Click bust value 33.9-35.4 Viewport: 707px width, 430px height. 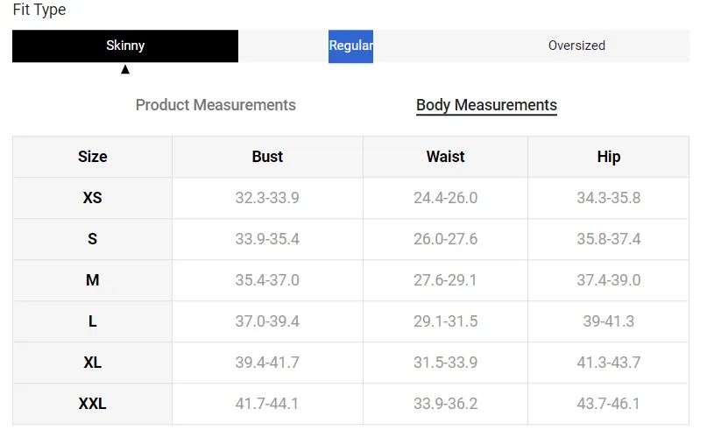[x=267, y=239]
